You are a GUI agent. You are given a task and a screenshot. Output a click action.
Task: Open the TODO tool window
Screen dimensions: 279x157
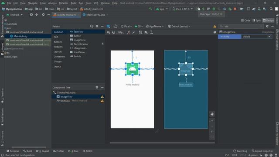coord(88,151)
